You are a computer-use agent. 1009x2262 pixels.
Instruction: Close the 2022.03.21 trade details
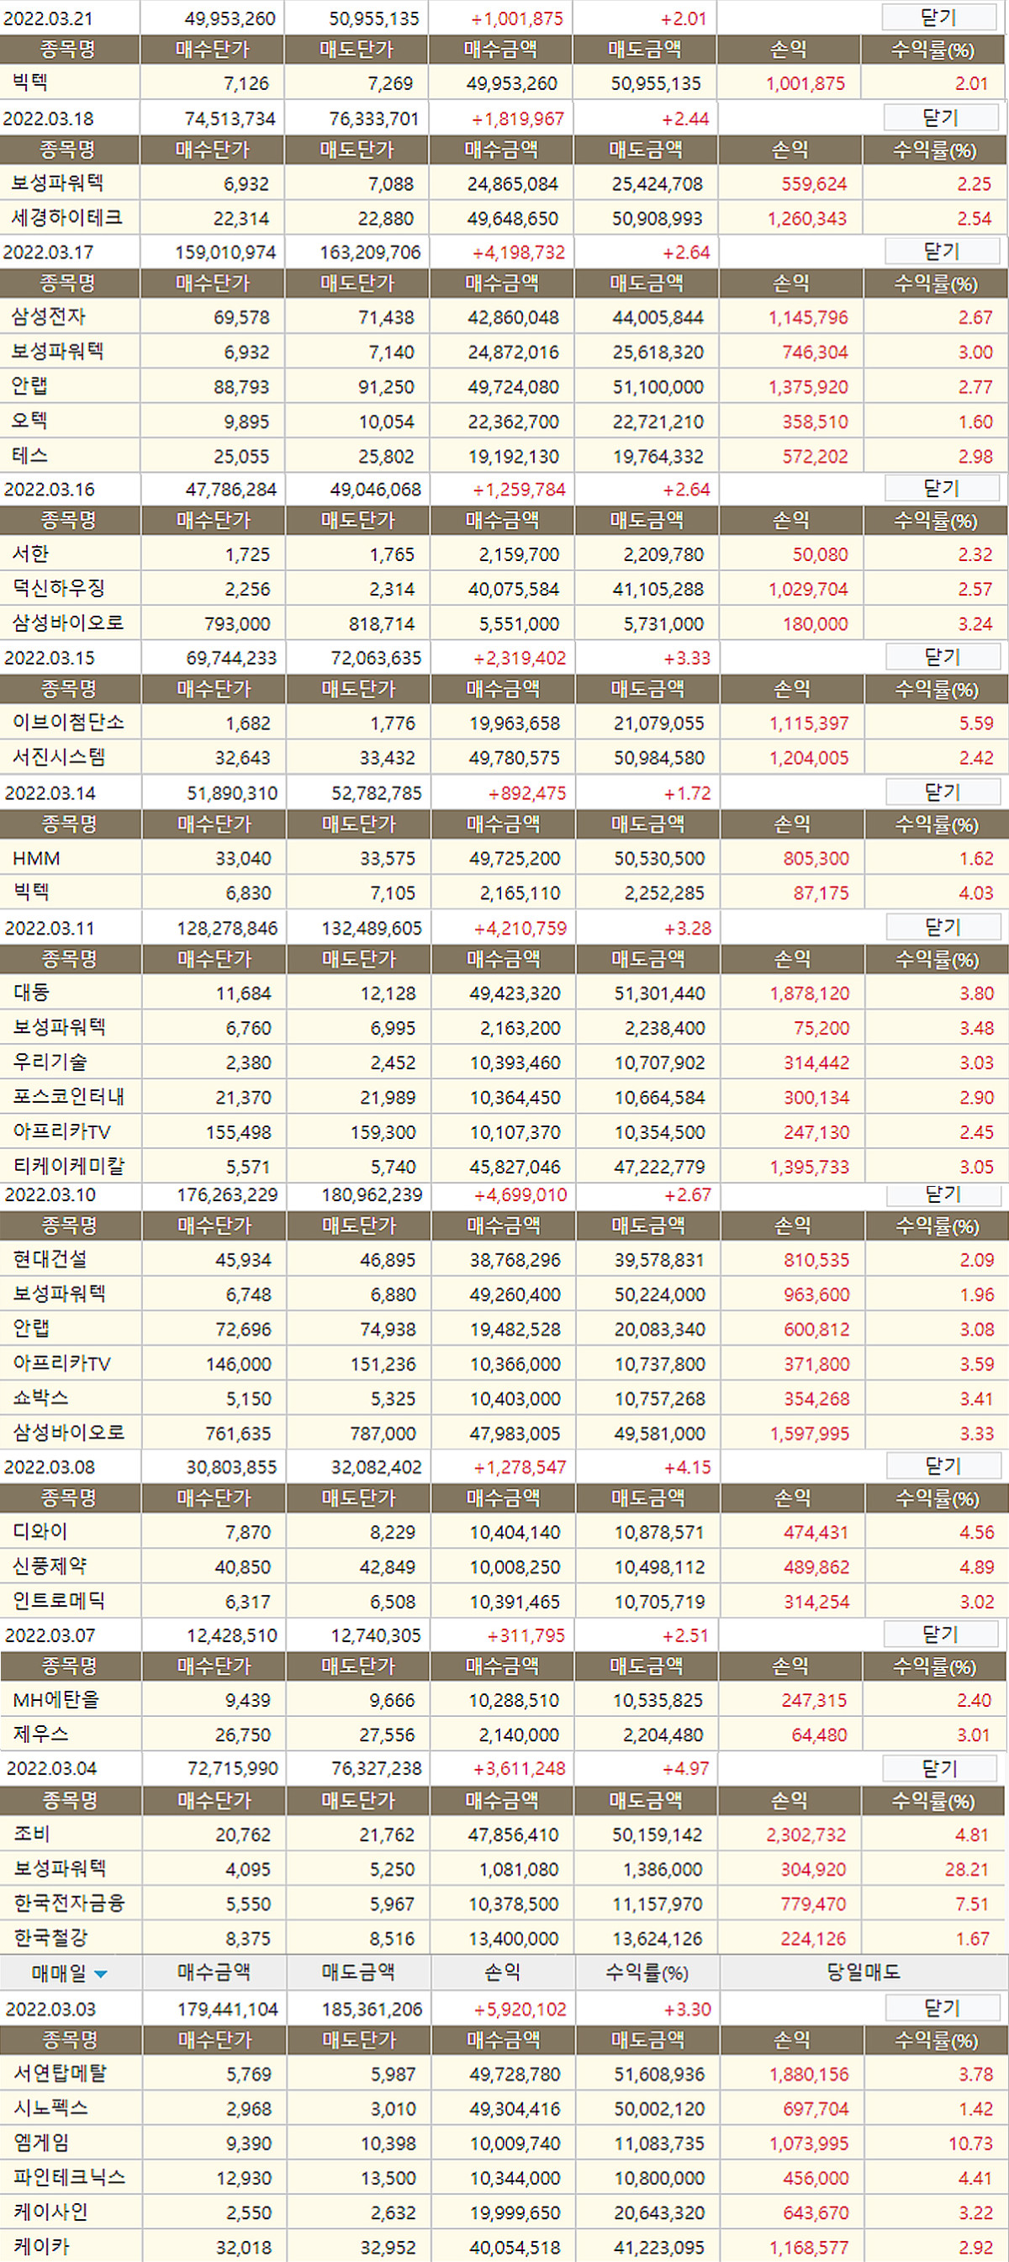click(938, 18)
